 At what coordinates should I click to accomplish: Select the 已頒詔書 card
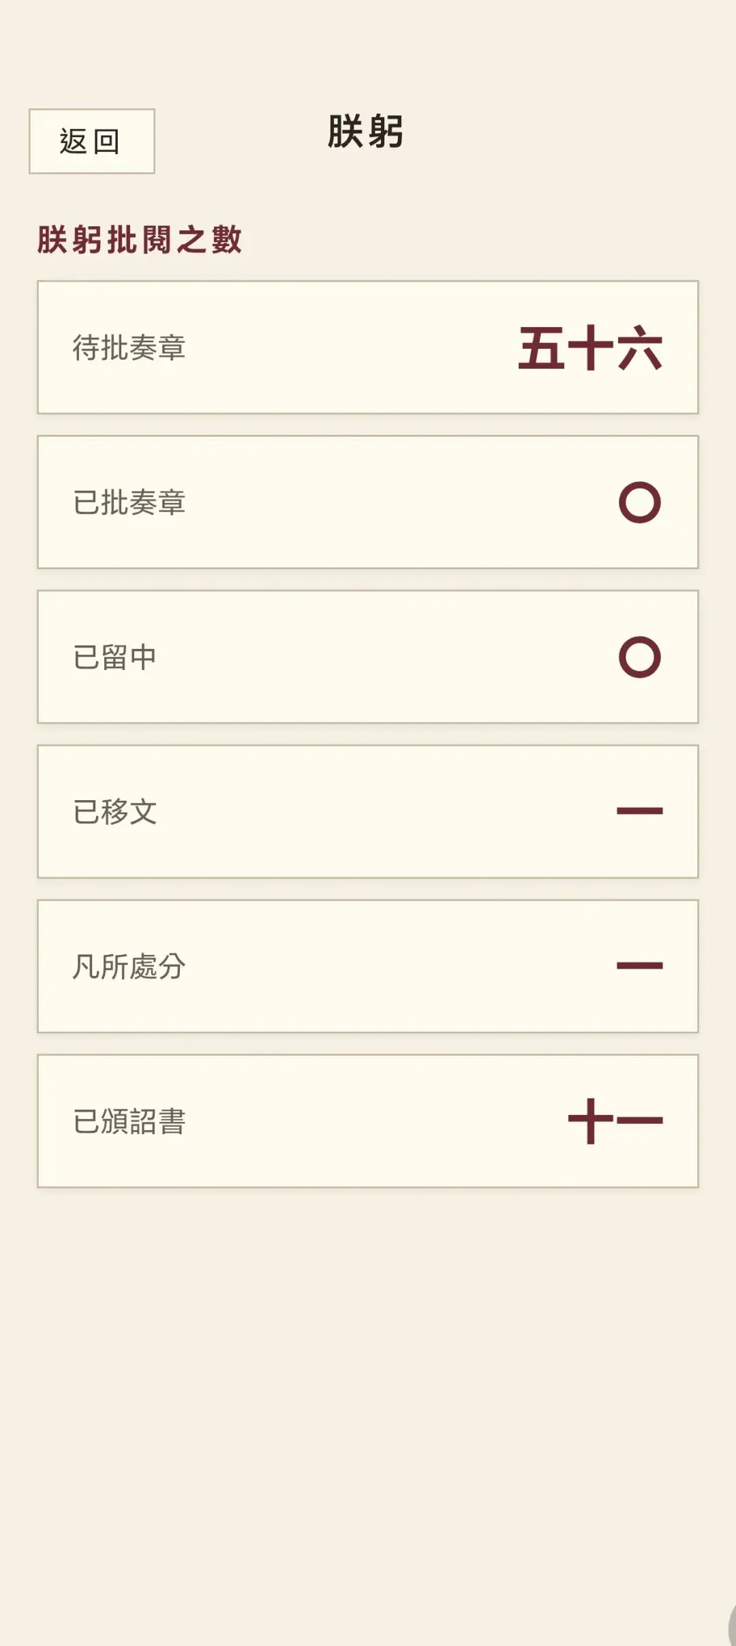[x=368, y=1121]
